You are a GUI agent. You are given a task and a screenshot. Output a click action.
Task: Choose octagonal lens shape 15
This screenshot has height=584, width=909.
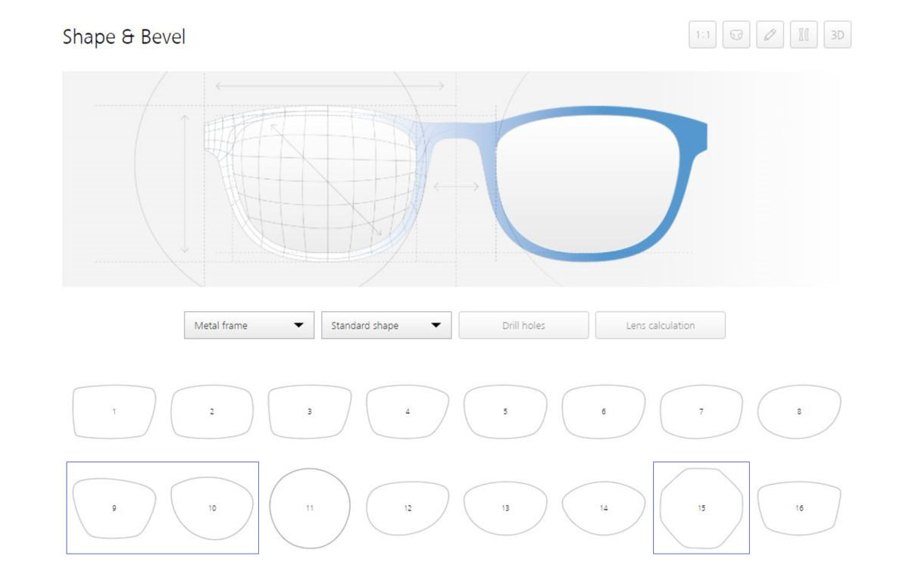pos(701,507)
